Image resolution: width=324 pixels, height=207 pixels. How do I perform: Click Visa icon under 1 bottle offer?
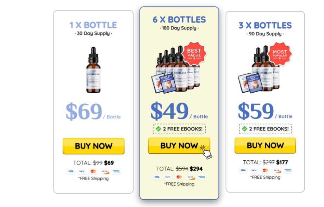pos(71,171)
